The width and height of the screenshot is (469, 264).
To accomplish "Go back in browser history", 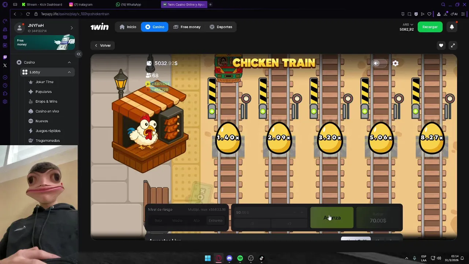I will (x=15, y=14).
